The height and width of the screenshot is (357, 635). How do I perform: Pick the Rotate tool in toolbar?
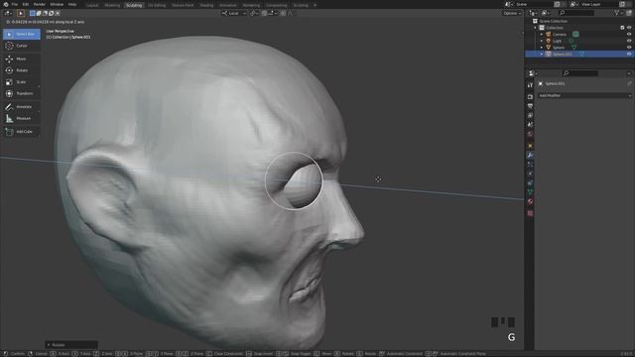coord(22,70)
